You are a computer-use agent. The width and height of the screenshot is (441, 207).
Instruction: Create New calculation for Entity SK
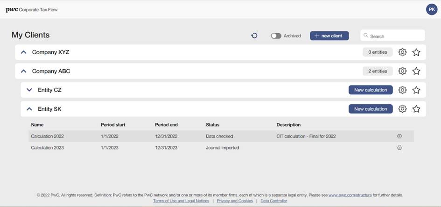tap(371, 109)
